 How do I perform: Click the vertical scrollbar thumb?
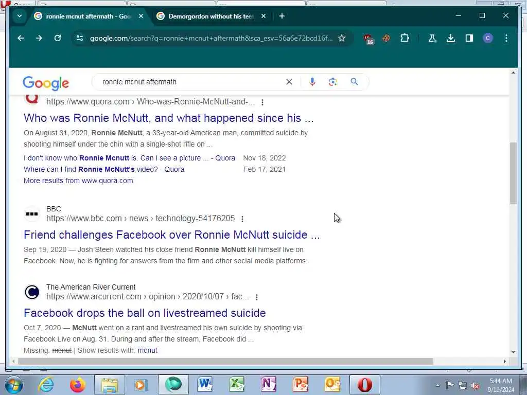pos(513,173)
